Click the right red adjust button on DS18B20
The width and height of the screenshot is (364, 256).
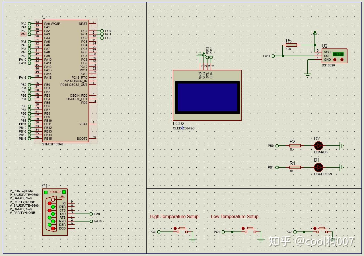point(342,60)
